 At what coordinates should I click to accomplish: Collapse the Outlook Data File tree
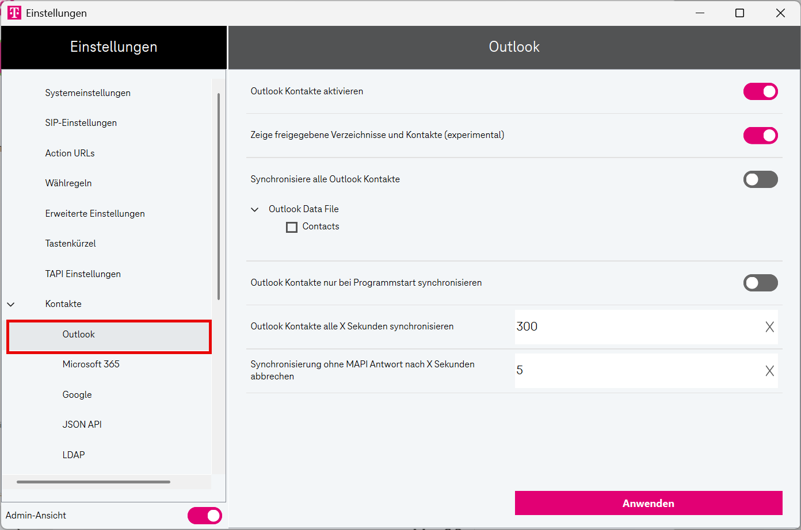point(255,210)
